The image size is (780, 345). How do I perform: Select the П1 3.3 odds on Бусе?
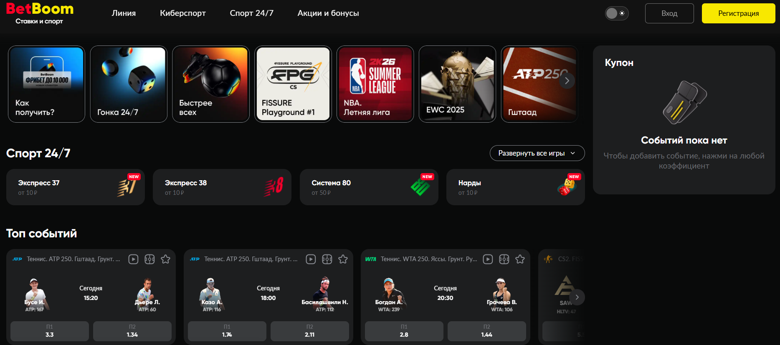[50, 331]
